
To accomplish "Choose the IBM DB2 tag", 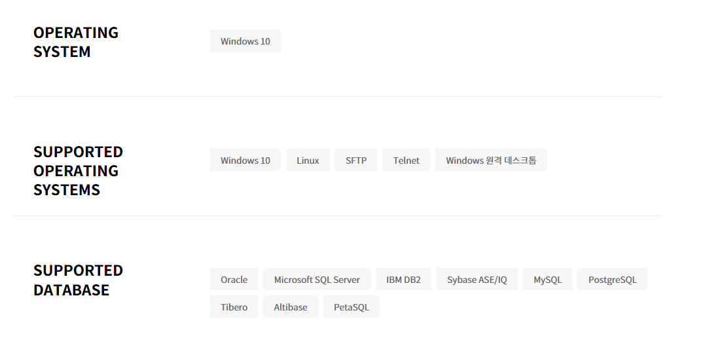I will pyautogui.click(x=403, y=280).
